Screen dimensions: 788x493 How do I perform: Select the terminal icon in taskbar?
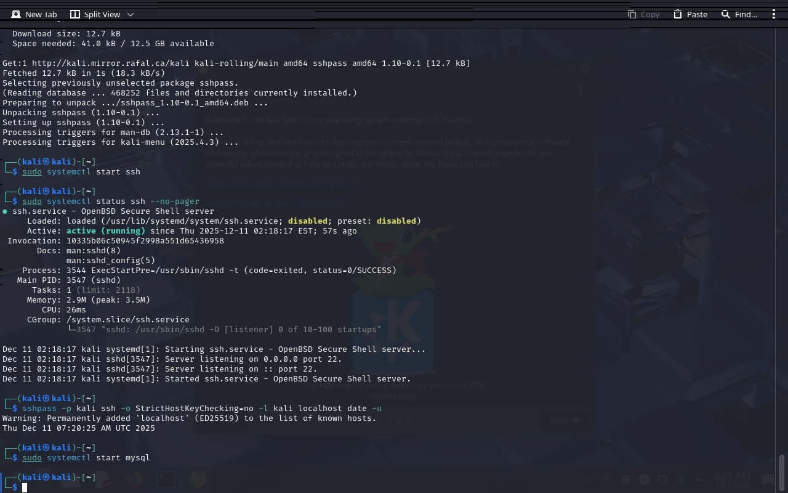tap(166, 479)
